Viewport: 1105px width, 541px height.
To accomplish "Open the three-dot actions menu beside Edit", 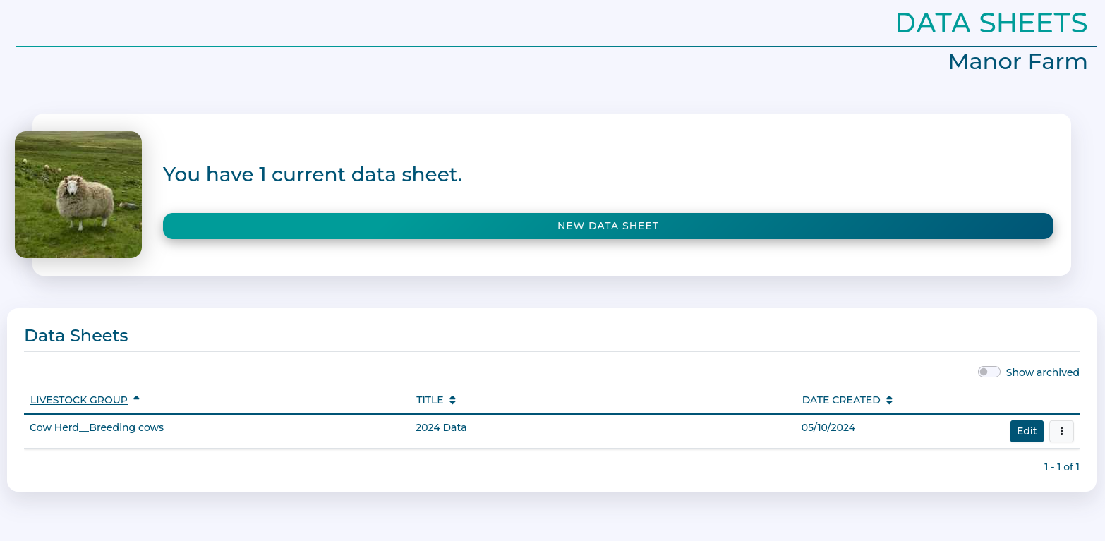I will tap(1061, 431).
